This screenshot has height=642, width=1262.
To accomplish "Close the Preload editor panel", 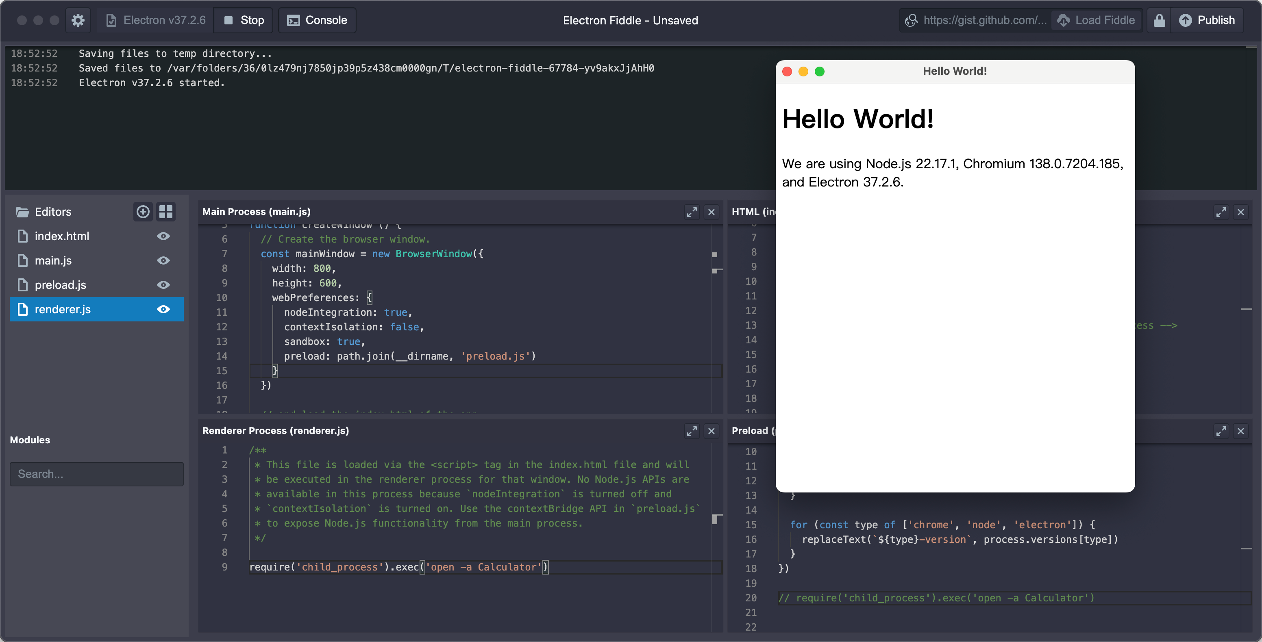I will point(1241,431).
